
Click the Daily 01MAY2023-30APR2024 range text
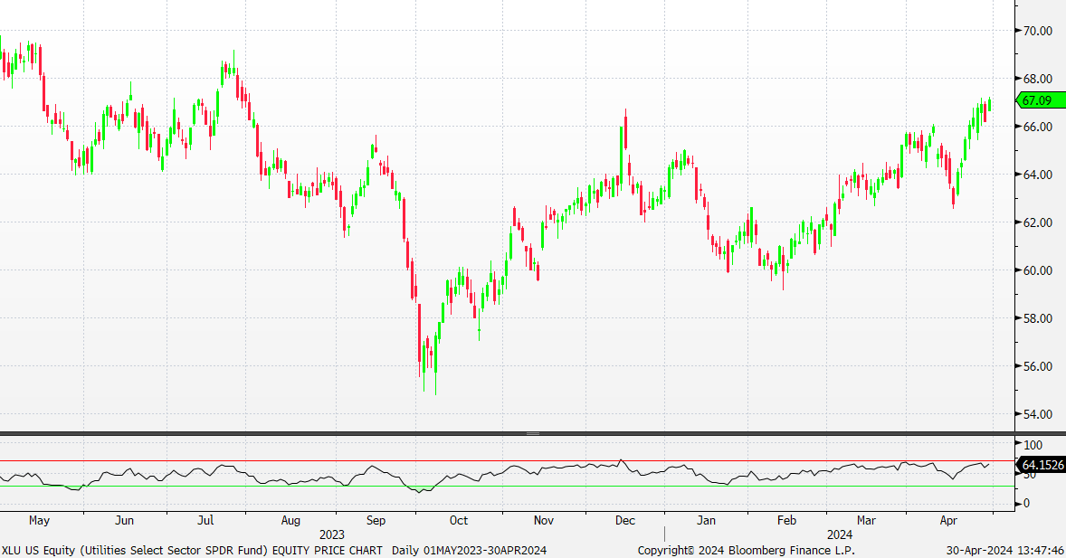pyautogui.click(x=469, y=551)
